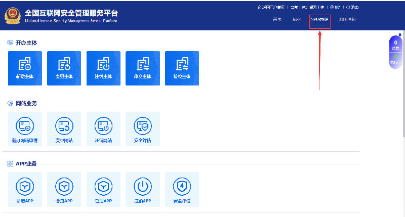Select the 管理APP icon
Image resolution: width=405 pixels, height=217 pixels.
point(103,189)
